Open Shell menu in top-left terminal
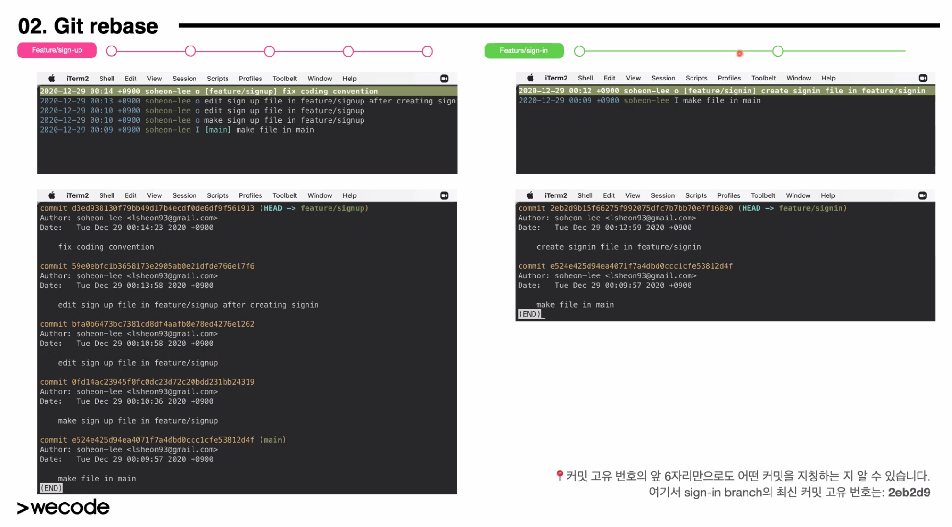Viewport: 952px width, 527px height. [x=106, y=79]
